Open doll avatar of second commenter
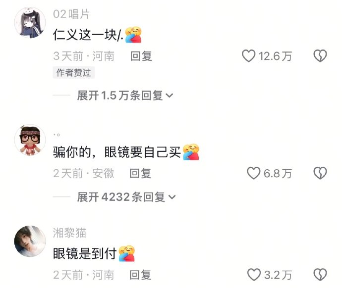The height and width of the screenshot is (288, 342). pos(30,140)
